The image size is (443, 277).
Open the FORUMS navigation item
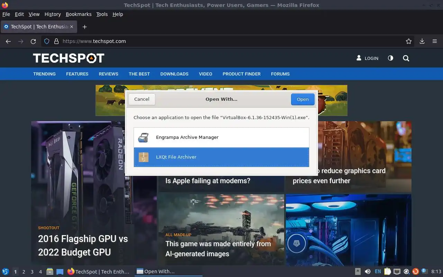(280, 74)
